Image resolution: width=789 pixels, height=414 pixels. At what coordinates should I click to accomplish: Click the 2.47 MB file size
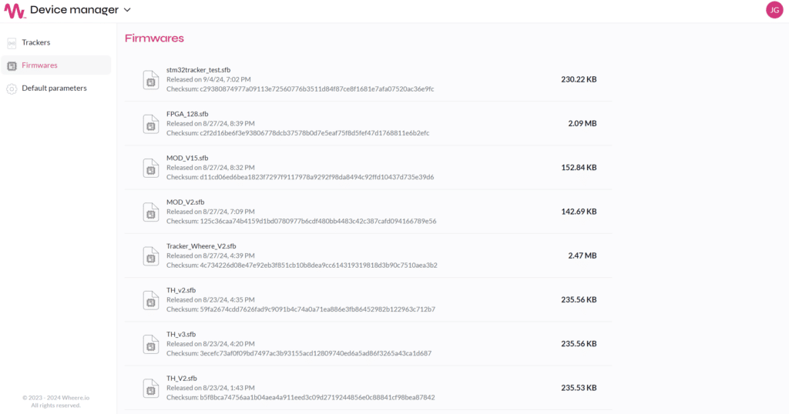coord(583,255)
